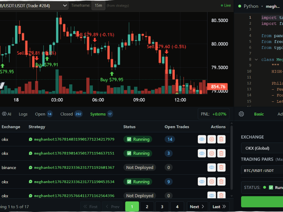
Task: Change the 15m timeframe setting
Action: click(x=98, y=6)
